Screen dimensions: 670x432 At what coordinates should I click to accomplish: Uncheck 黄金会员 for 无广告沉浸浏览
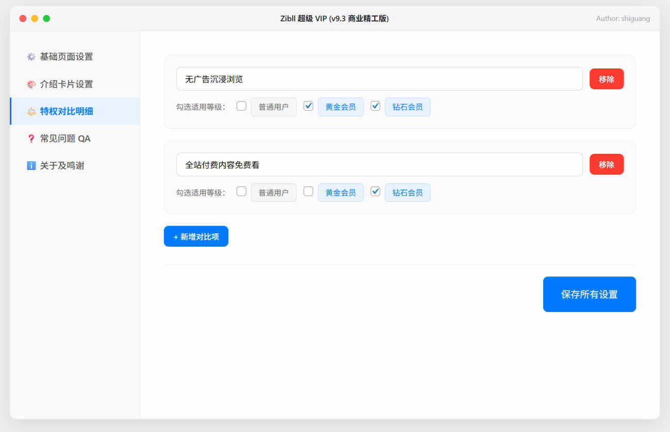click(x=308, y=106)
